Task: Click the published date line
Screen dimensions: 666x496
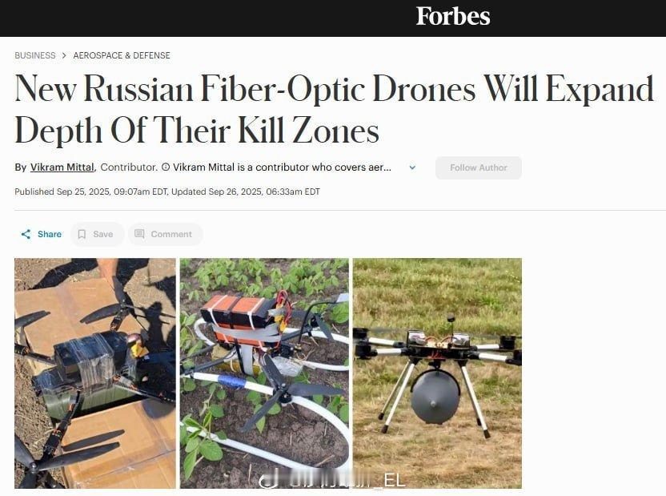Action: point(167,192)
